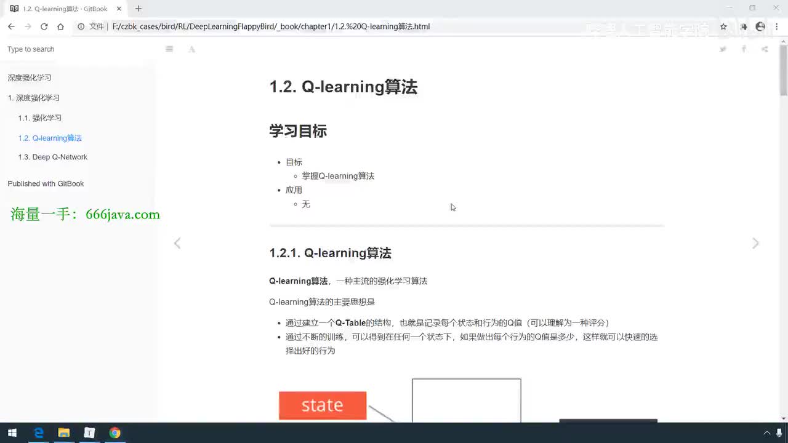The image size is (788, 443).
Task: Open the browser extensions puzzle icon
Action: pyautogui.click(x=743, y=26)
